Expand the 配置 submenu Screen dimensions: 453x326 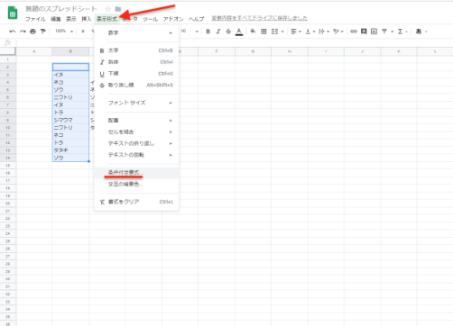pyautogui.click(x=136, y=120)
